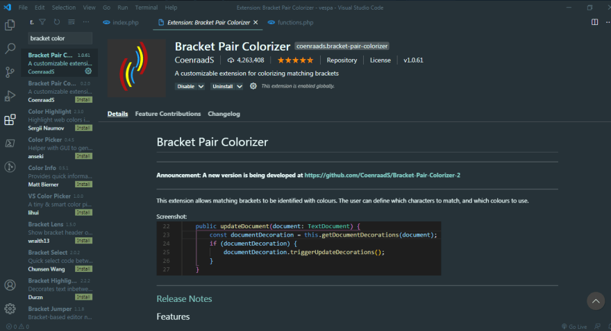Open the Search view icon
This screenshot has width=611, height=331.
pyautogui.click(x=10, y=49)
